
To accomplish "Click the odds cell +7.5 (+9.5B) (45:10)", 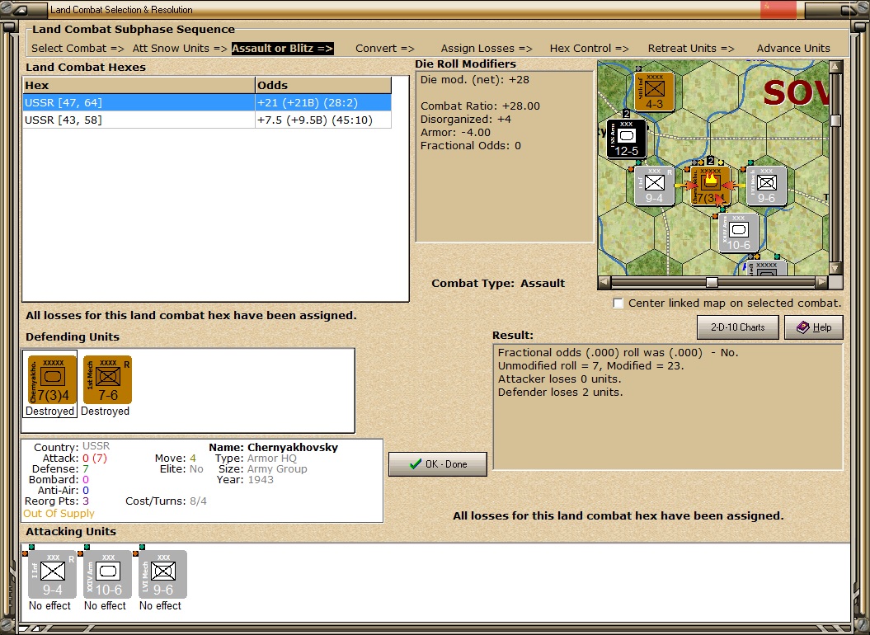I will pyautogui.click(x=323, y=120).
